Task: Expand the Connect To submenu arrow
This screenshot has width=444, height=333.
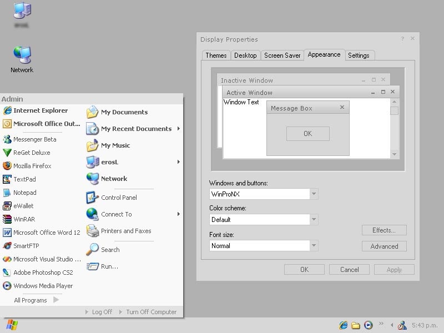Action: [x=178, y=214]
